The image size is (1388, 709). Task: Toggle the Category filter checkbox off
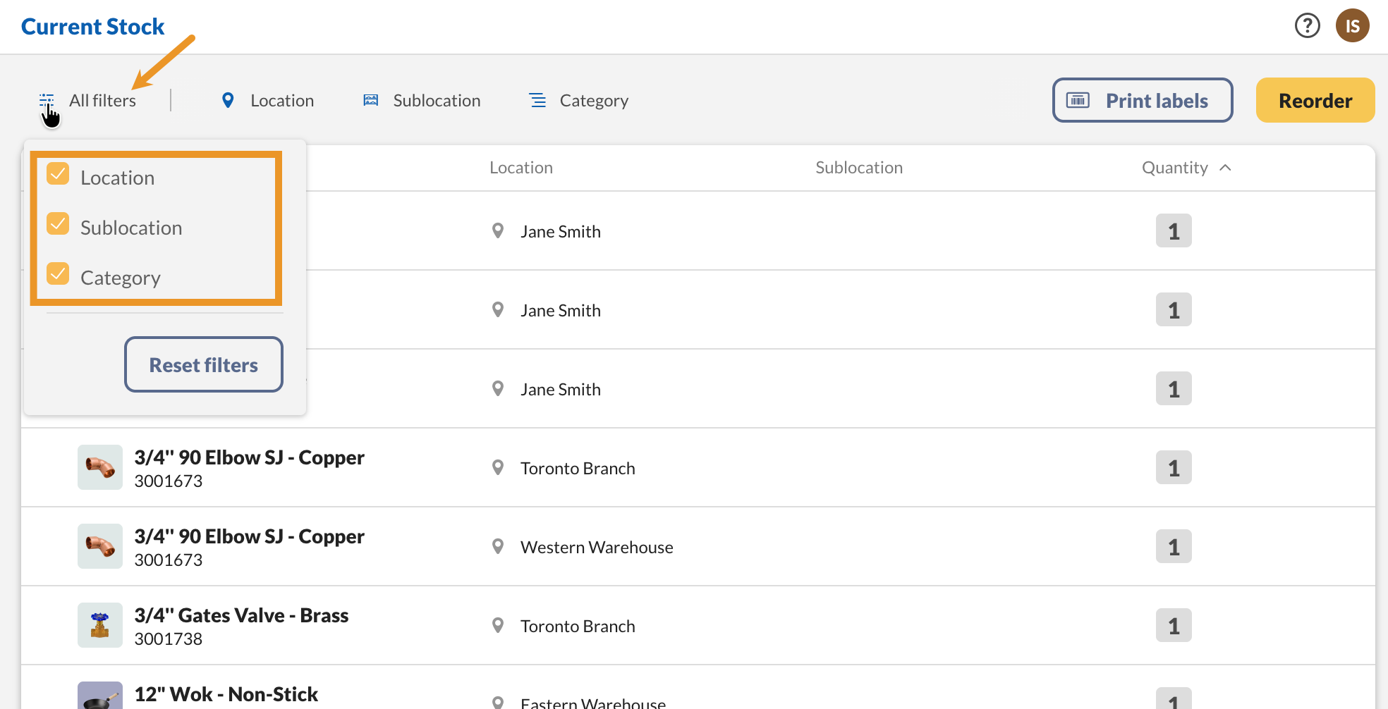(x=59, y=273)
